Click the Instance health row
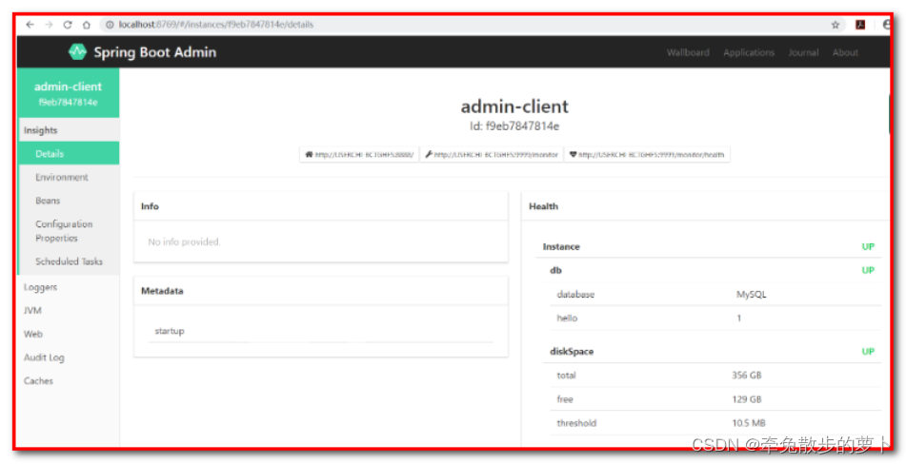This screenshot has width=906, height=464. pos(709,246)
